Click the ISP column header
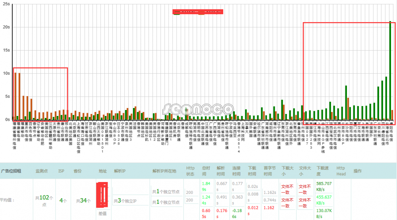Image resolution: width=397 pixels, height=220 pixels. point(62,171)
